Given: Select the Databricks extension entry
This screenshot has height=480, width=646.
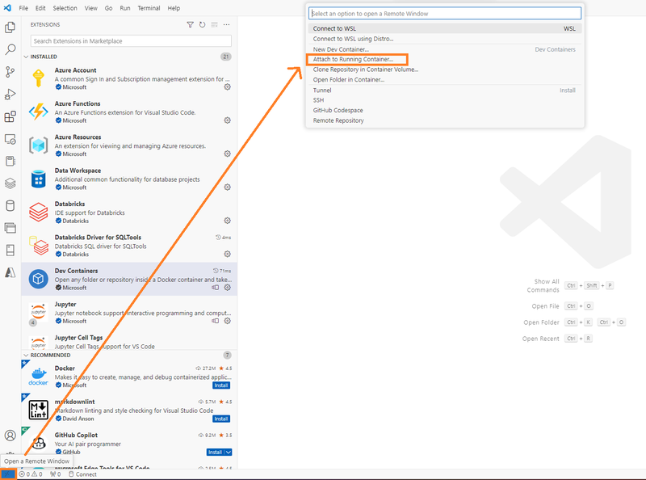Looking at the screenshot, I should (129, 212).
